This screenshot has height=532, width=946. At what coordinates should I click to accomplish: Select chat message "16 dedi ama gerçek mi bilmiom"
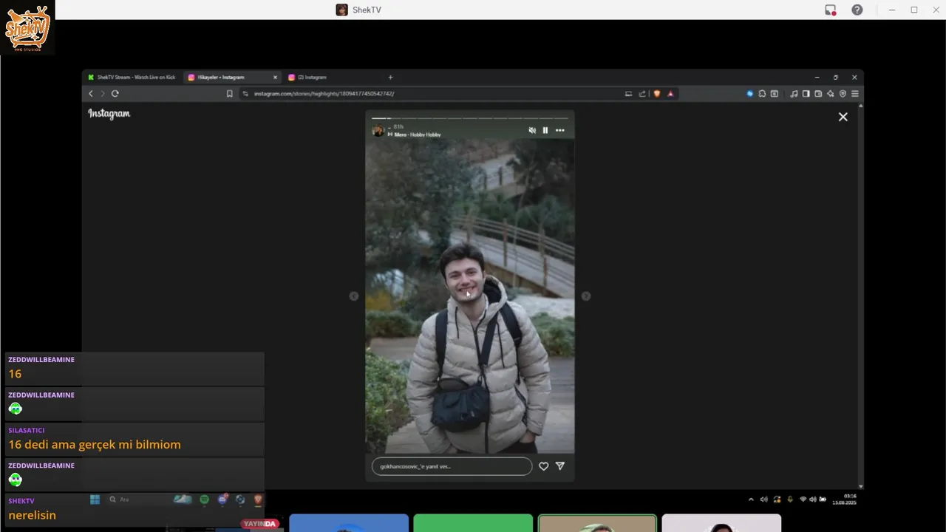tap(95, 445)
